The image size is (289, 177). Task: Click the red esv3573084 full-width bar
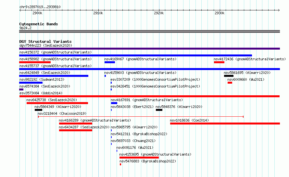coord(149,96)
